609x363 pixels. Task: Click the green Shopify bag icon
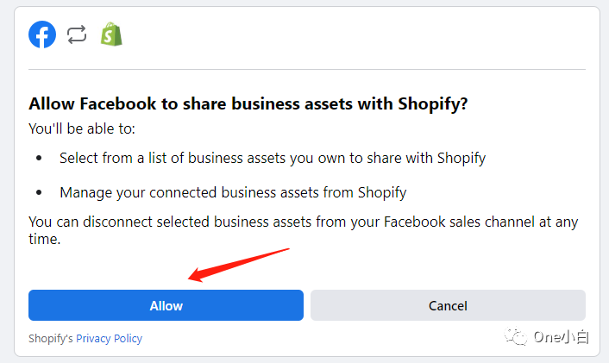111,34
